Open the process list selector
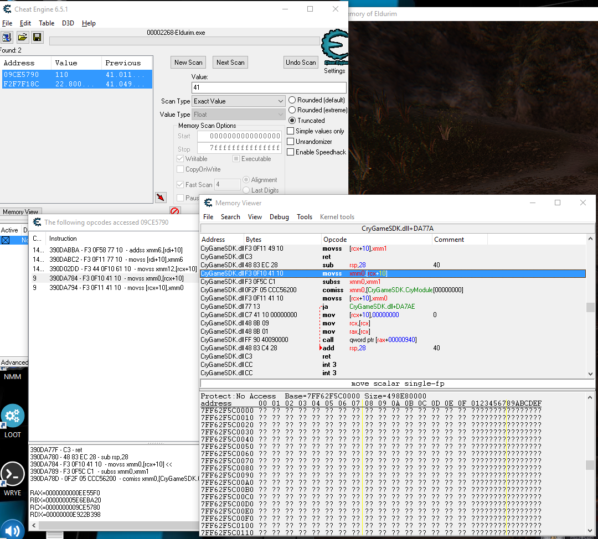This screenshot has width=598, height=539. pyautogui.click(x=7, y=37)
